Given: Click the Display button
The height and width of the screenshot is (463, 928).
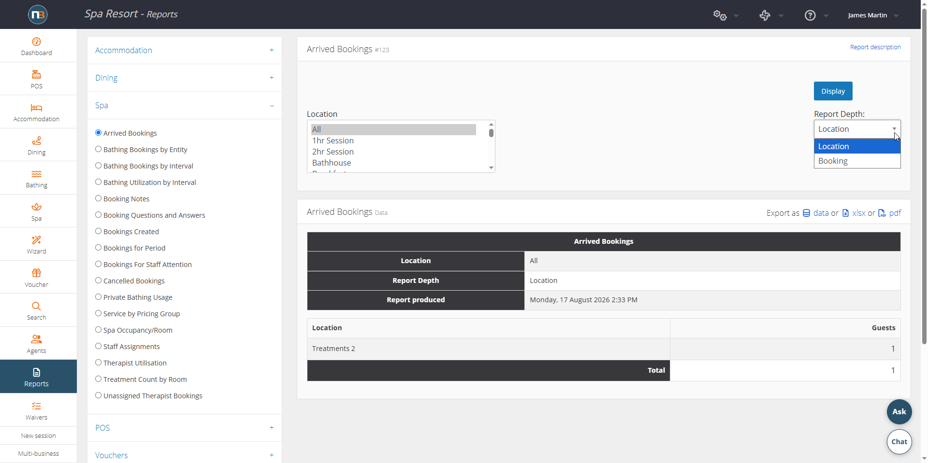Looking at the screenshot, I should [833, 91].
